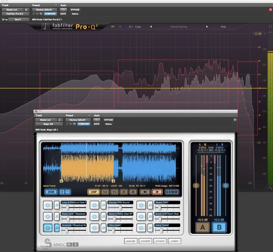Show waveform for Break It All Apart
This screenshot has width=273, height=252.
click(x=150, y=217)
